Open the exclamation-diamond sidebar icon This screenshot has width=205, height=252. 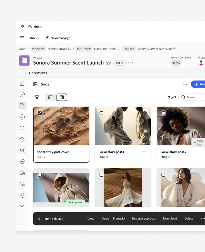point(22,139)
